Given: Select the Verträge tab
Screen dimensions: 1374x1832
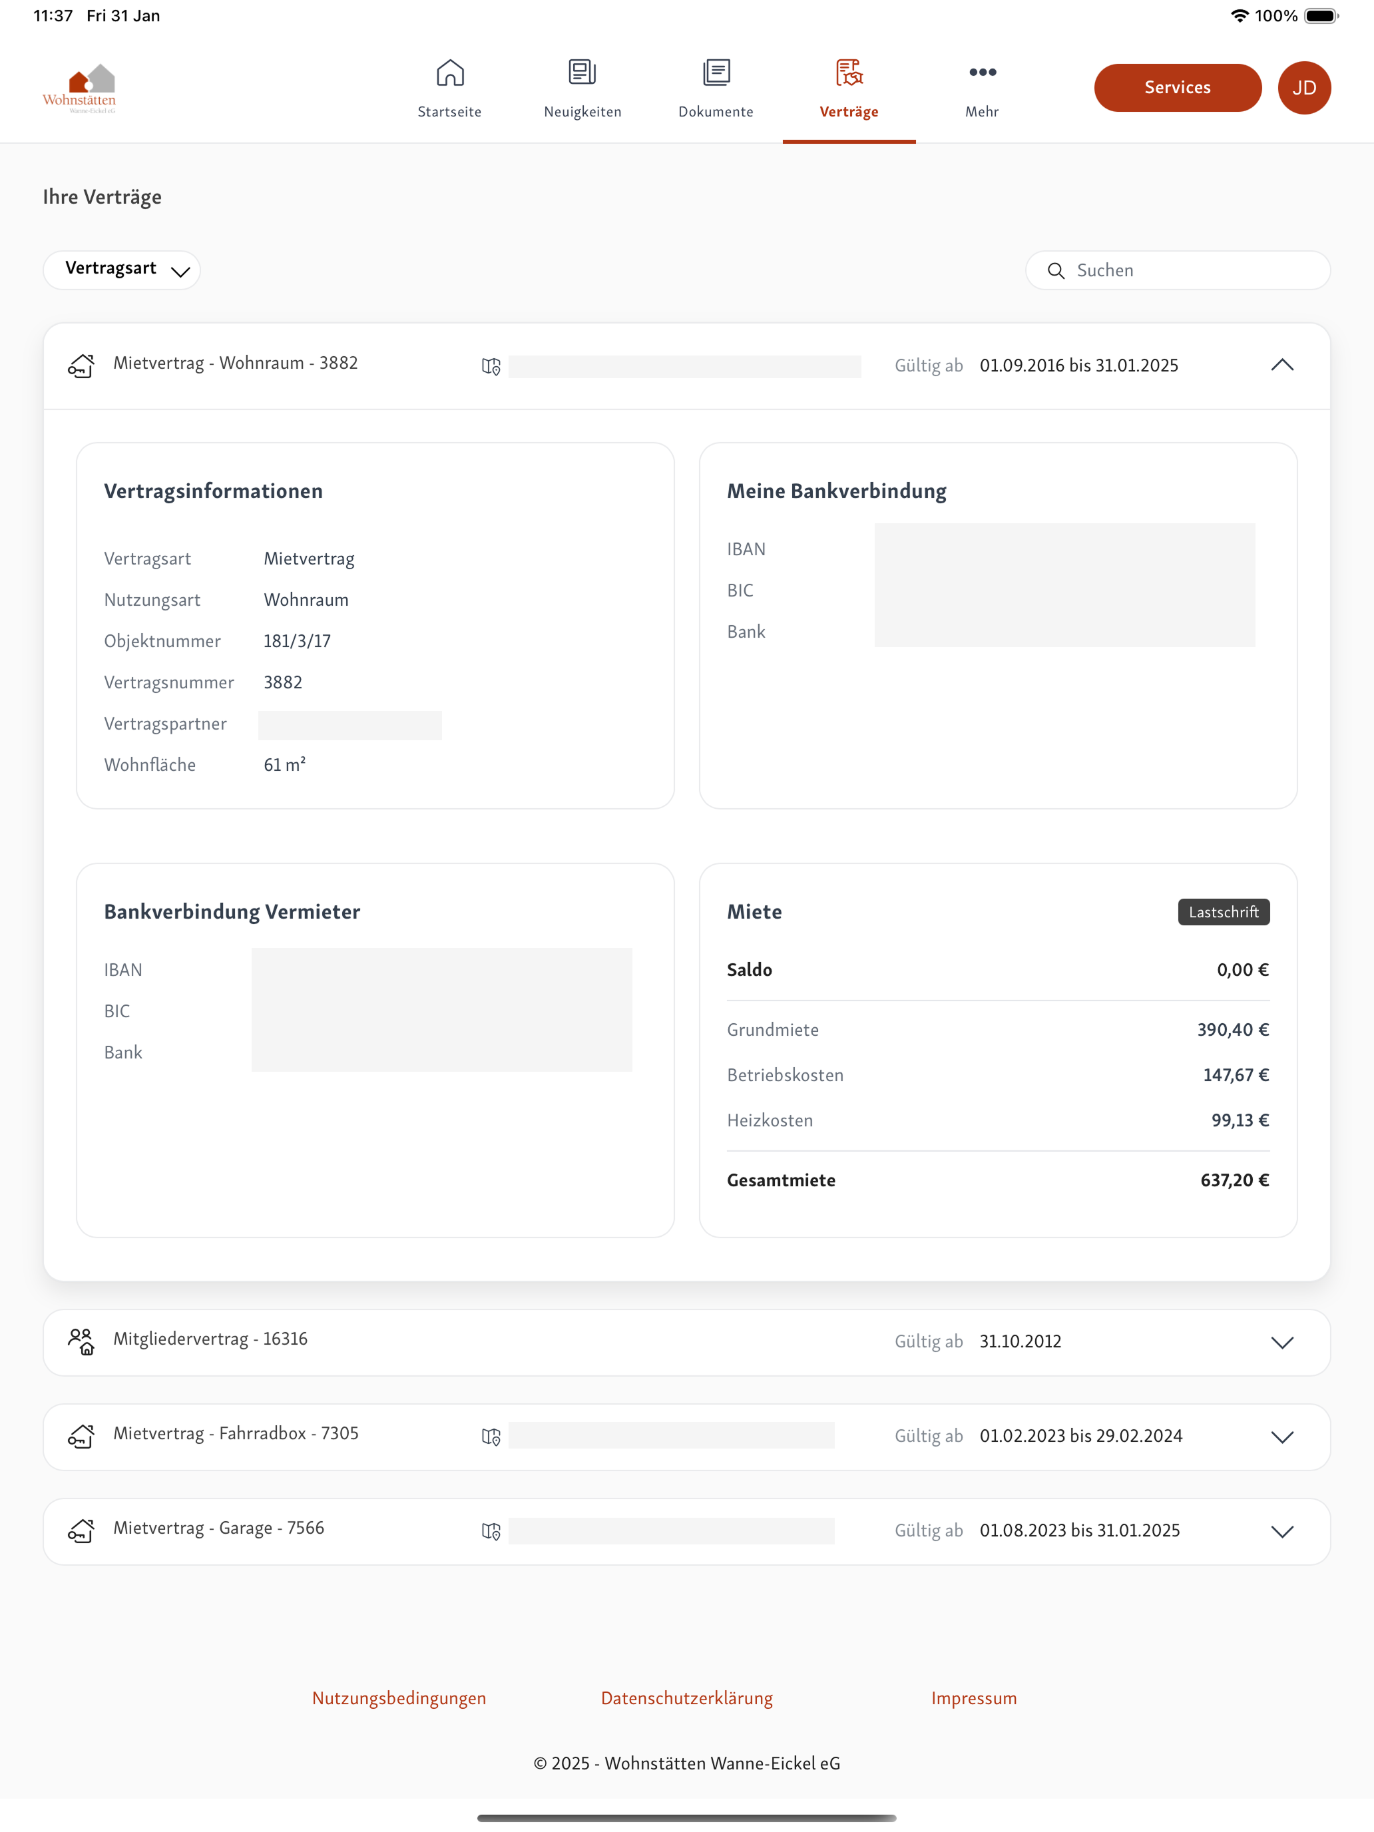Looking at the screenshot, I should pos(849,88).
